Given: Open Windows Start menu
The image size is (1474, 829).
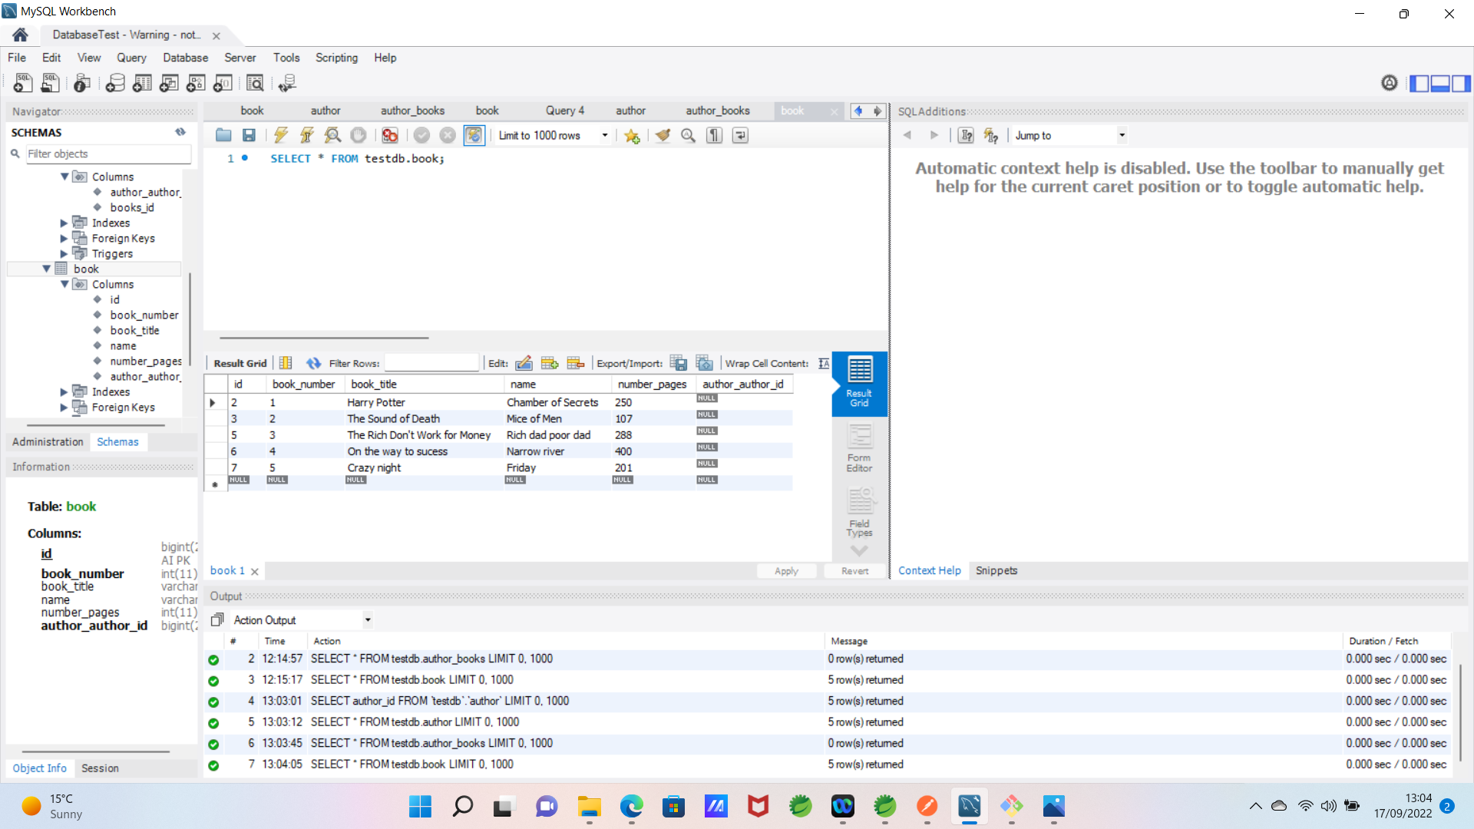Looking at the screenshot, I should click(420, 806).
